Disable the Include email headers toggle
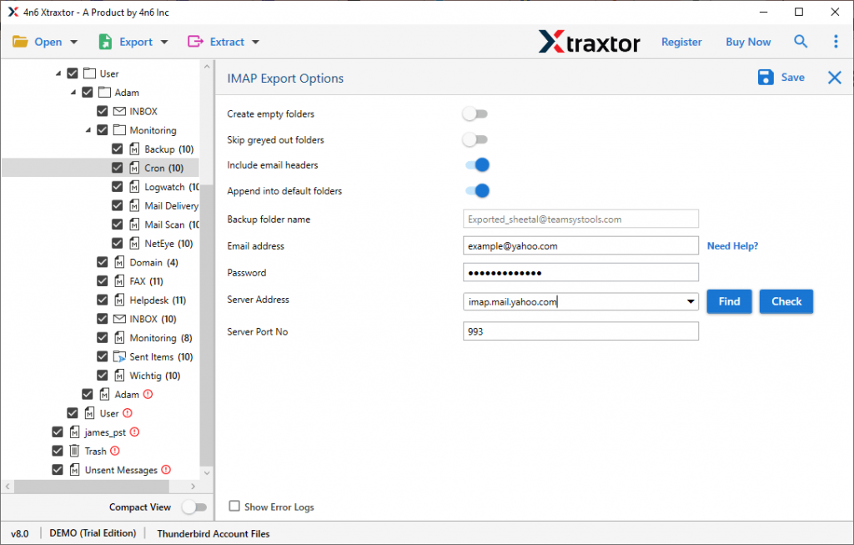 tap(476, 165)
